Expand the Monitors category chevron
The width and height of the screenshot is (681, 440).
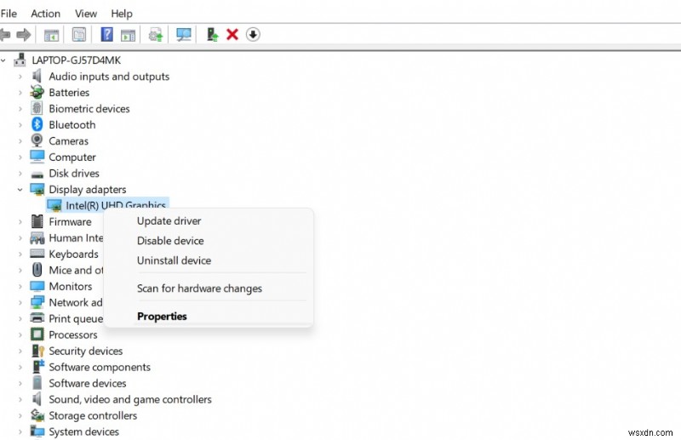coord(20,286)
